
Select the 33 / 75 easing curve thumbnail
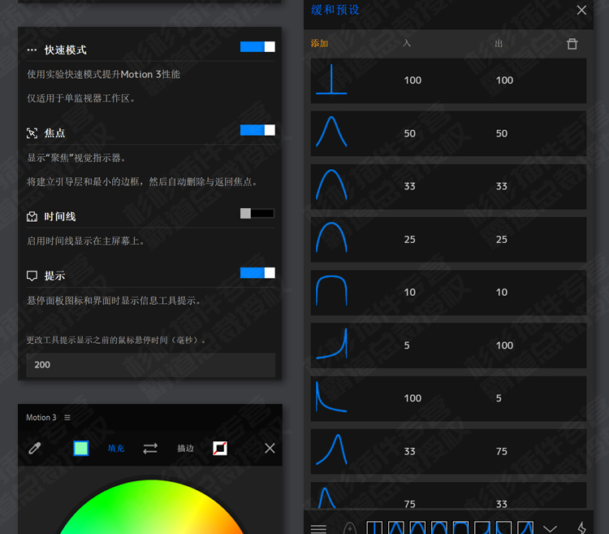coord(331,450)
